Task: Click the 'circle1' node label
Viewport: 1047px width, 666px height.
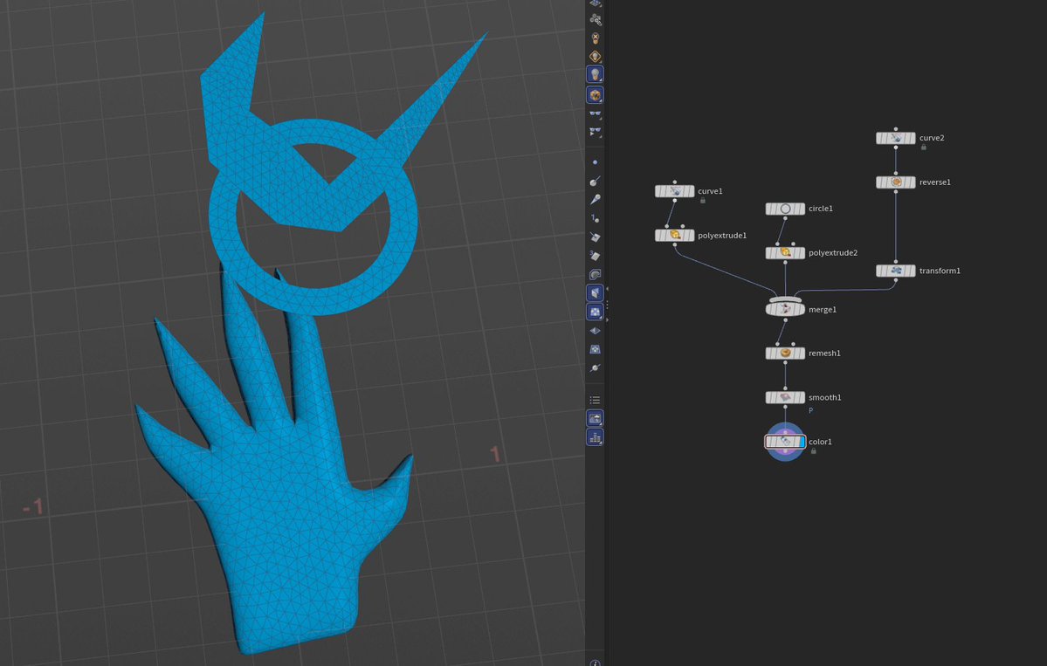Action: coord(820,209)
